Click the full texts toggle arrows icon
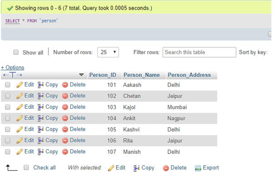This screenshot has height=172, width=275. click(x=13, y=75)
